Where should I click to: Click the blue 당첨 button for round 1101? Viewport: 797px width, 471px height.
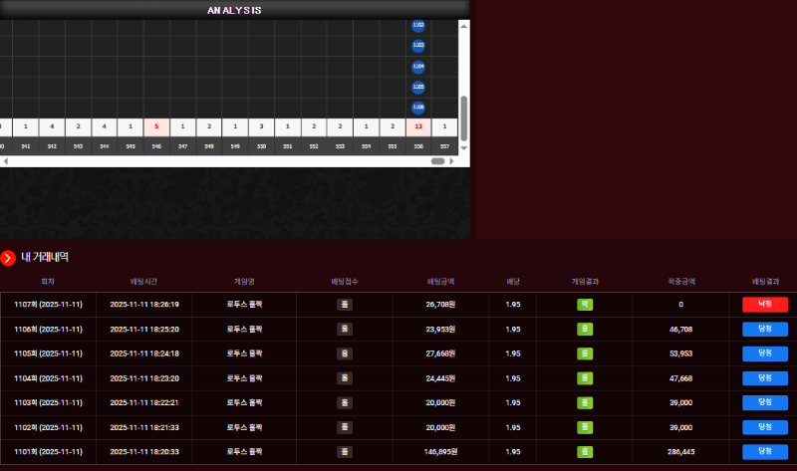click(x=765, y=451)
